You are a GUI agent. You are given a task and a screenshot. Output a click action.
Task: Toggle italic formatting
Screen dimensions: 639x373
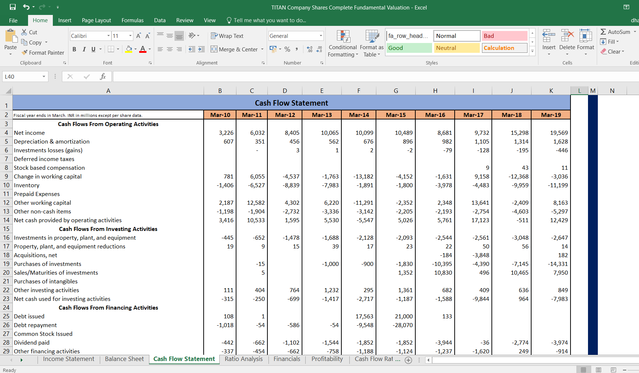coord(84,49)
